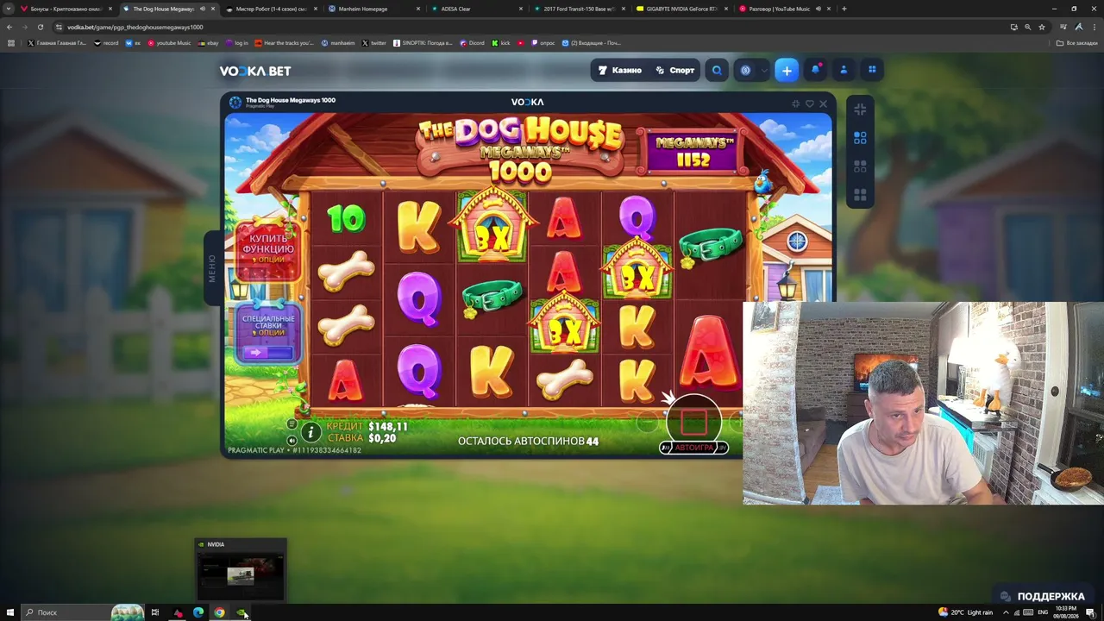The width and height of the screenshot is (1104, 621).
Task: Open the record bookmark
Action: pos(106,42)
